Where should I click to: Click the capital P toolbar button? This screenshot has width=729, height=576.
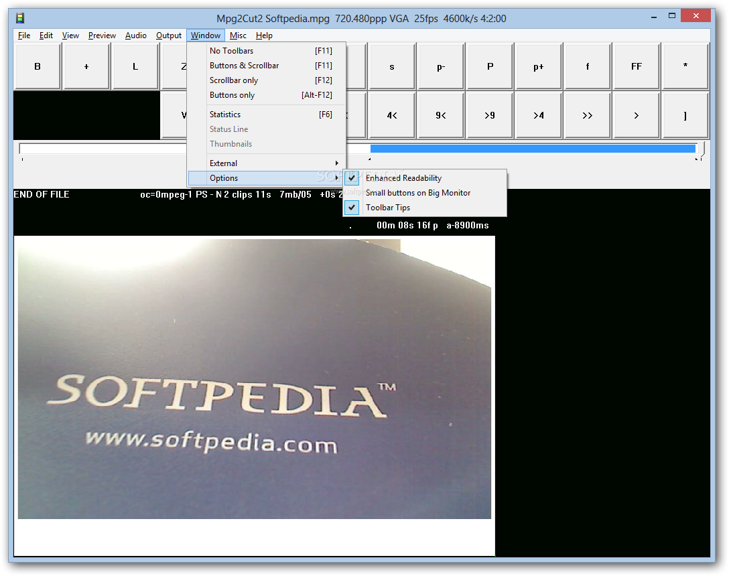coord(490,66)
